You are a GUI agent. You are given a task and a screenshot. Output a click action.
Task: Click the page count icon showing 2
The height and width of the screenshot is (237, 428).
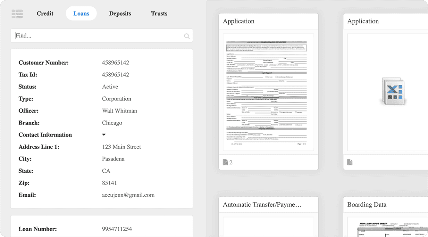click(227, 162)
